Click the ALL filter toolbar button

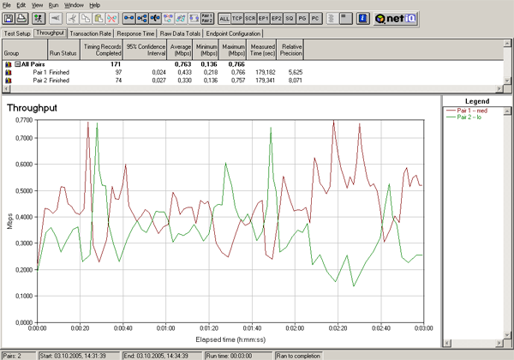(224, 18)
